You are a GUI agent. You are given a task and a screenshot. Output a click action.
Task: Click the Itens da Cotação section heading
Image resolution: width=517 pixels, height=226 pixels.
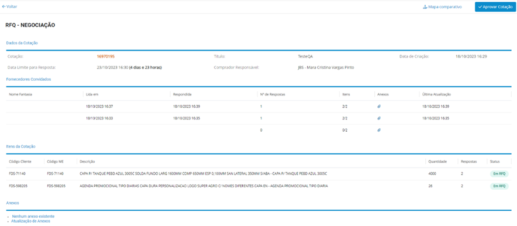[x=21, y=146]
